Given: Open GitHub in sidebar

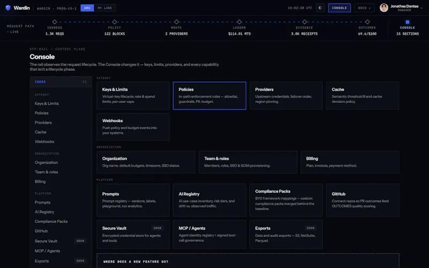Looking at the screenshot, I should (41, 231).
